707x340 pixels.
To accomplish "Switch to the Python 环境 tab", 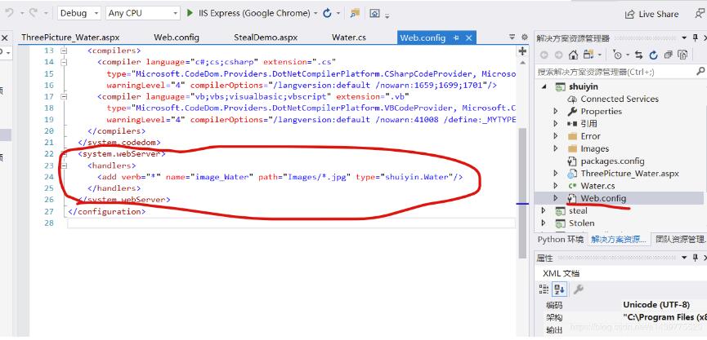I will tap(561, 239).
